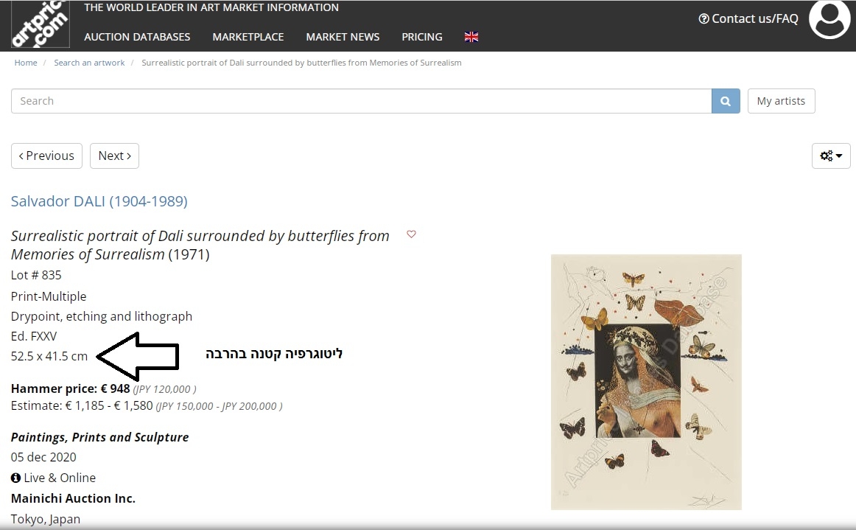
Task: Open the gear settings dropdown
Action: 831,156
